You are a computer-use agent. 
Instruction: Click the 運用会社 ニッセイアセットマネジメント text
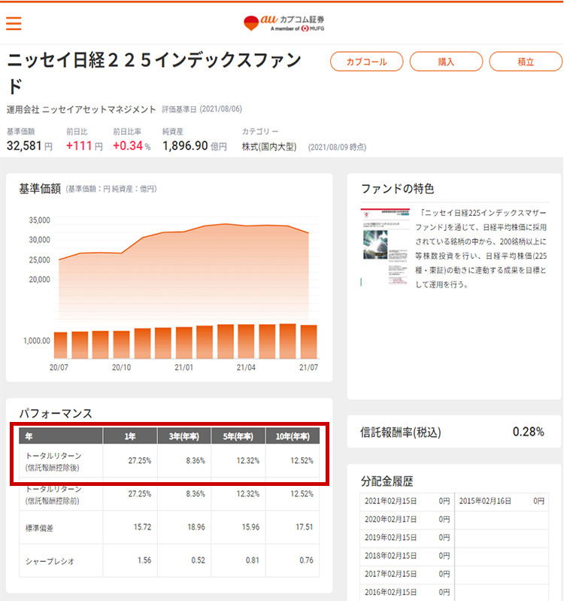(81, 110)
